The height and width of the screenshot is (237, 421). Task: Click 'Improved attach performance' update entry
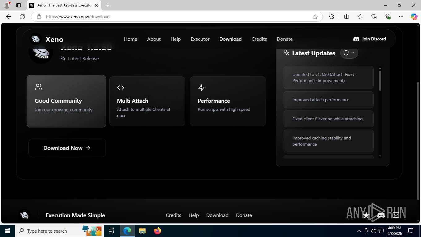(328, 100)
